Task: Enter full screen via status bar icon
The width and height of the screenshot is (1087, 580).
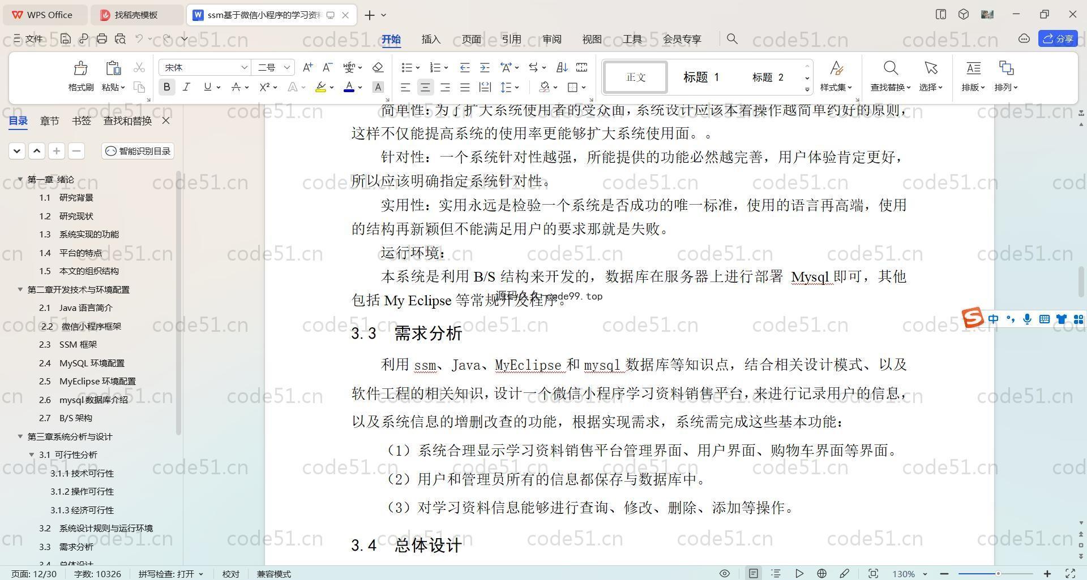Action: tap(1070, 573)
